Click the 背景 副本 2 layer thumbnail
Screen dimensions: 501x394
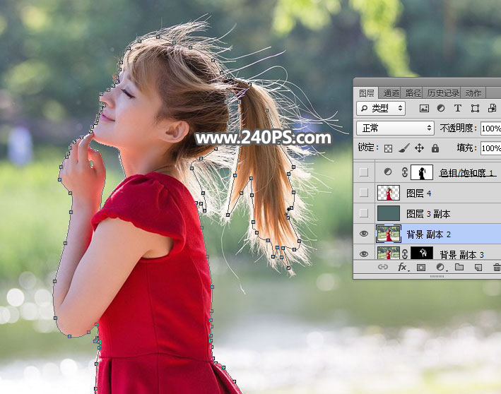(389, 234)
